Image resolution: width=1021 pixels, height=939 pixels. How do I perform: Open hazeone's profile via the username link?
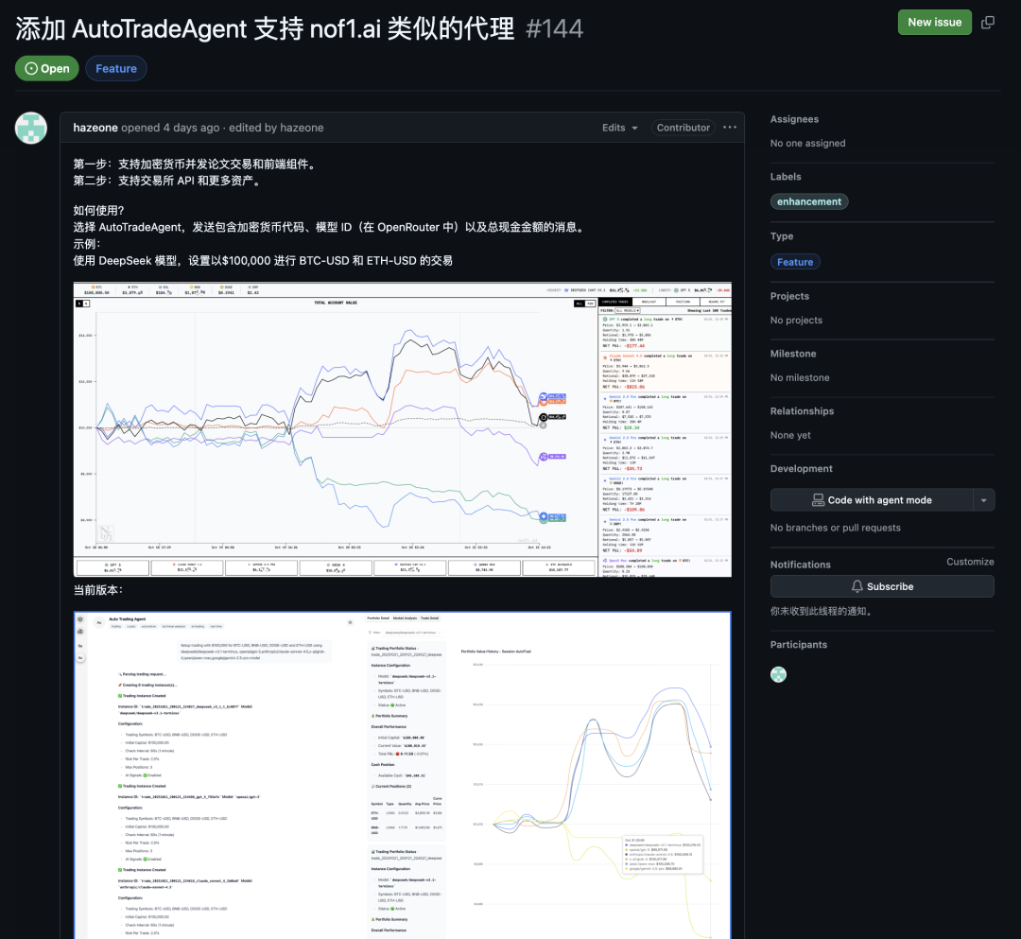point(95,127)
